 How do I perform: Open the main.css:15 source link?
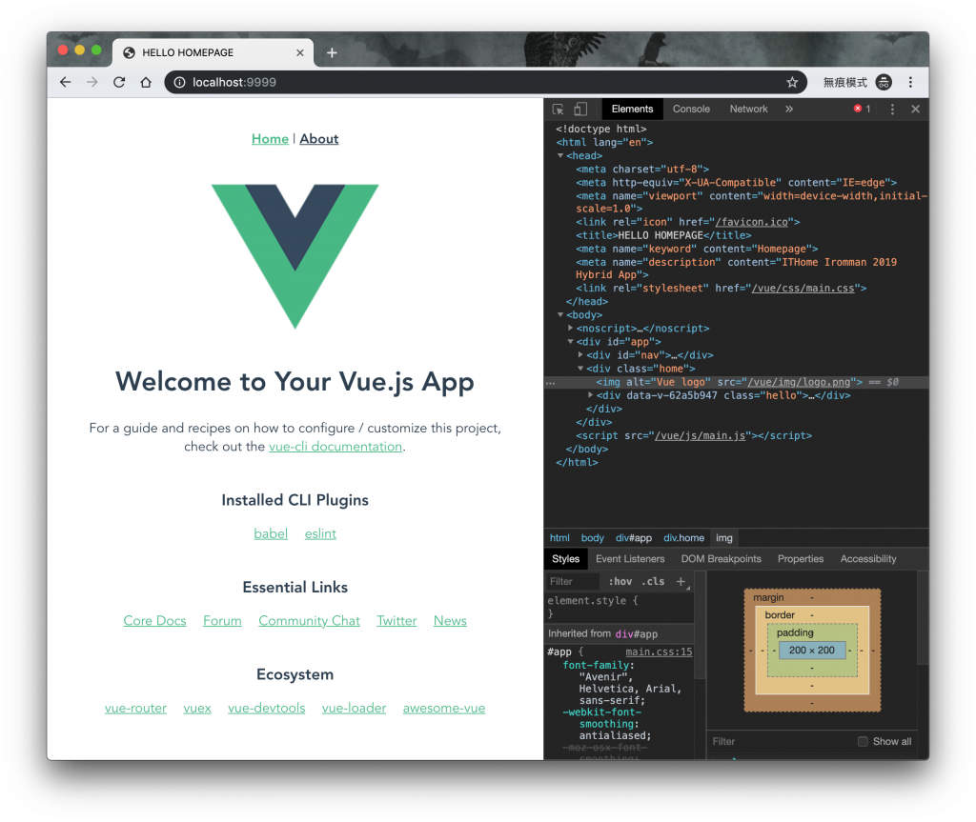coord(659,652)
